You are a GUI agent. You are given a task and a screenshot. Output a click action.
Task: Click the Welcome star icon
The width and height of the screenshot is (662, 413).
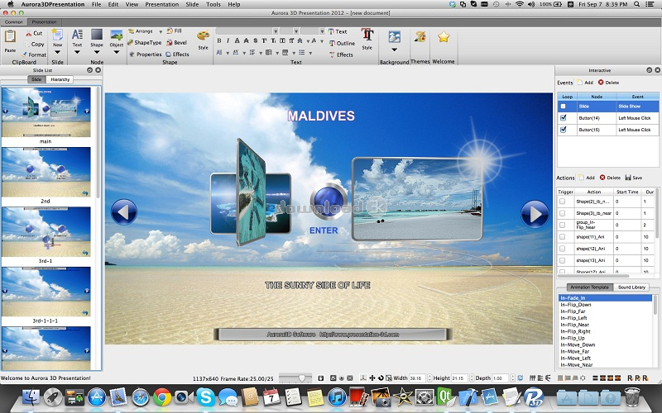[x=444, y=37]
